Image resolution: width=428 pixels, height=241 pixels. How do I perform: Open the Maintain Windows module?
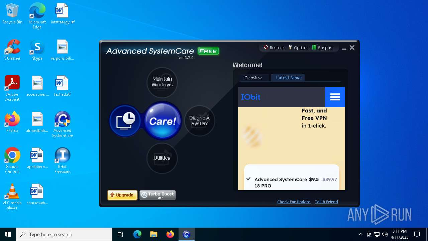point(162,82)
